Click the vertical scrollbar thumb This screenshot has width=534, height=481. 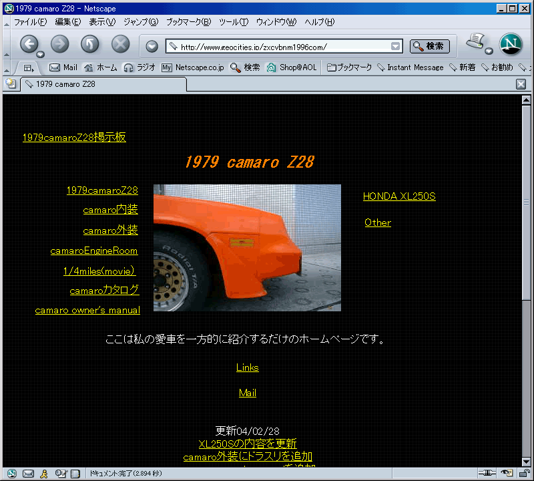click(x=526, y=202)
